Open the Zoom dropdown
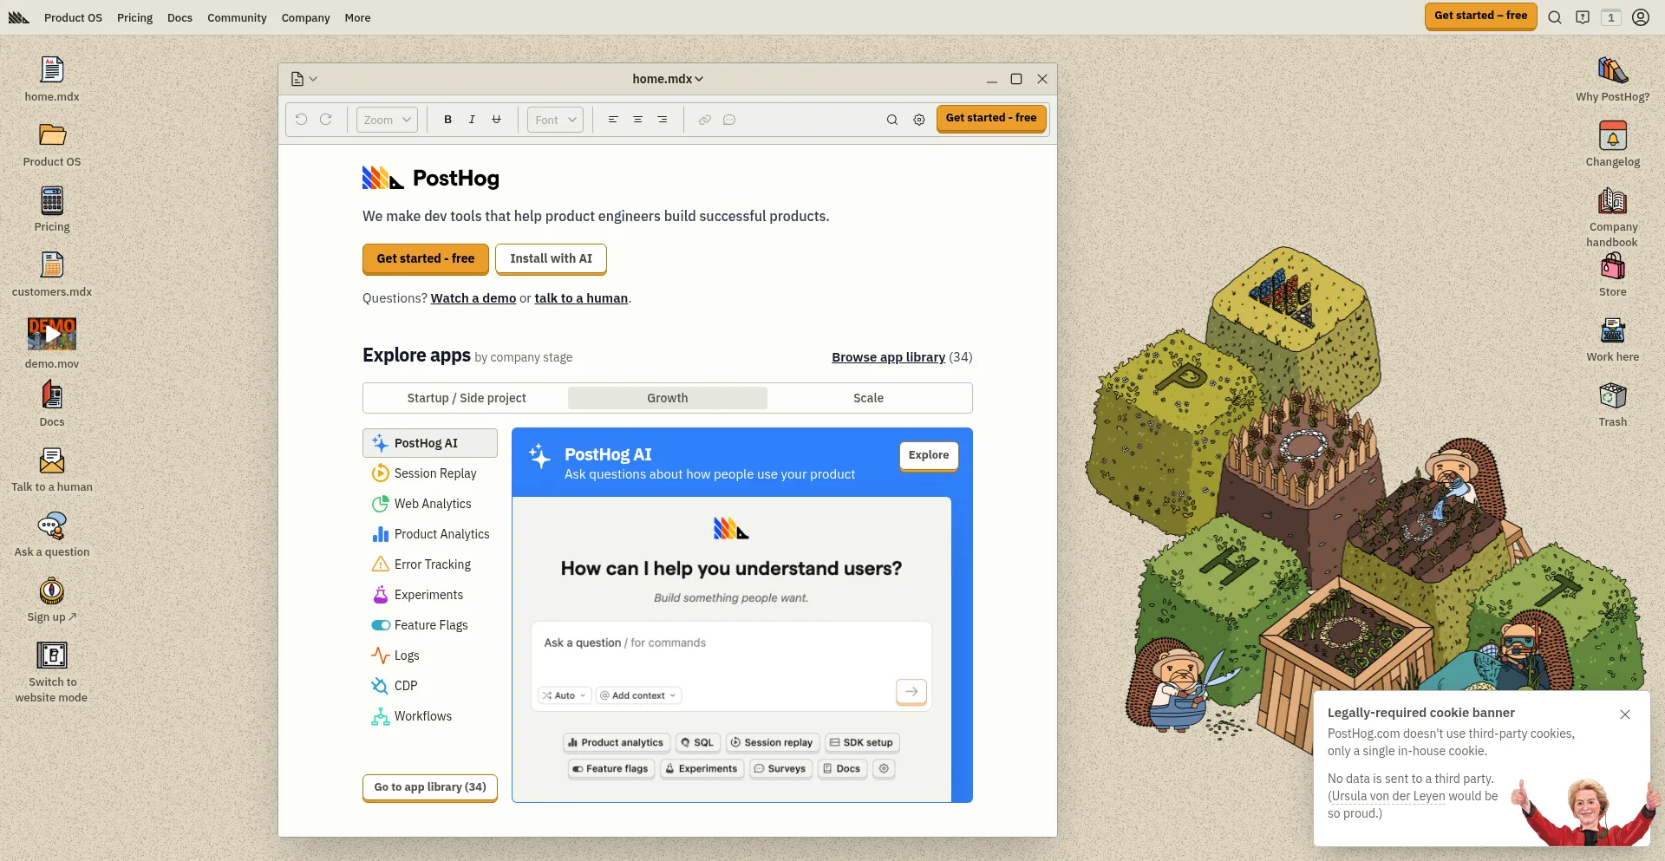Viewport: 1665px width, 861px height. (387, 120)
